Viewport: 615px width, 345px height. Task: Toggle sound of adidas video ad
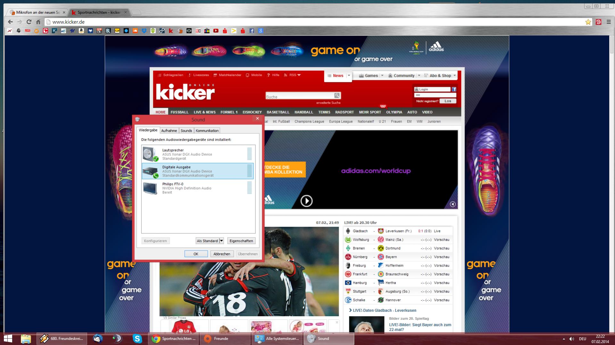[x=453, y=204]
